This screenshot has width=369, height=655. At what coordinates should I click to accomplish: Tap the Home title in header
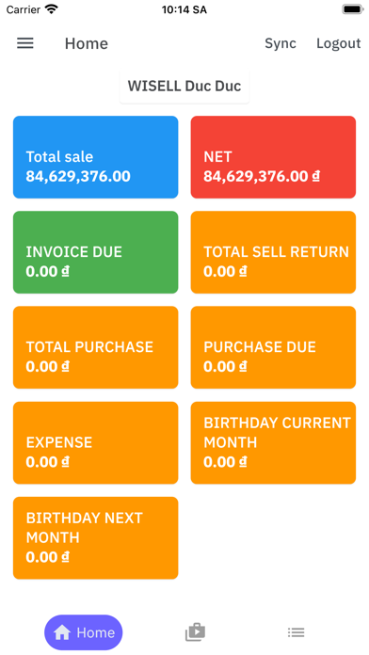(87, 43)
